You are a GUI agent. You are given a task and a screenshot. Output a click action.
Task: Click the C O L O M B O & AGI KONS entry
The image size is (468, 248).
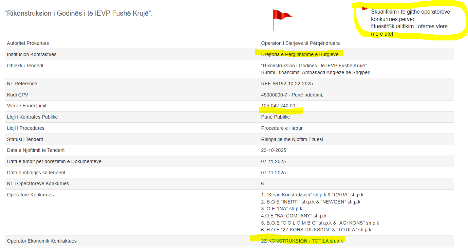click(x=320, y=223)
